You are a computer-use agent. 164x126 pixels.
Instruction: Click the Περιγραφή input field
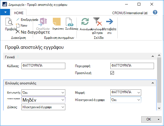(x=132, y=66)
